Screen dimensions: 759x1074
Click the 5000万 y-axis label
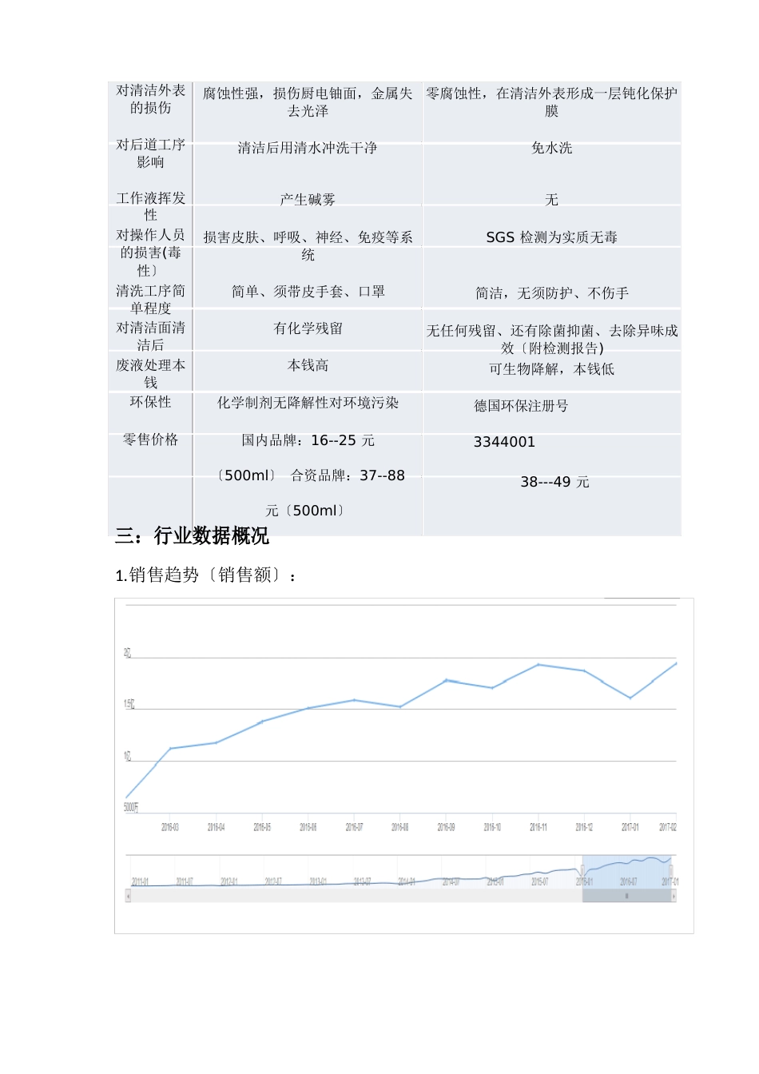point(131,807)
